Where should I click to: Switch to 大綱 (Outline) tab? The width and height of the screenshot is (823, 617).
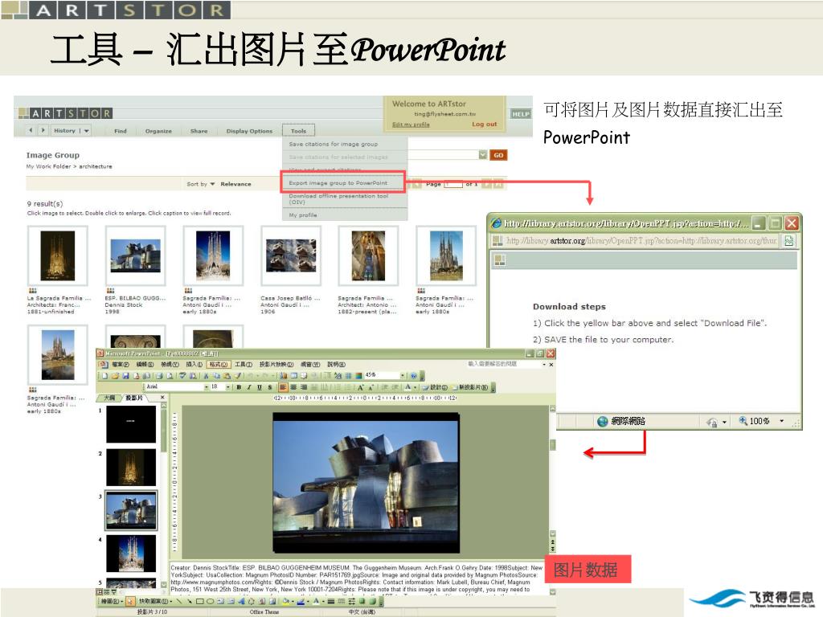tap(109, 398)
